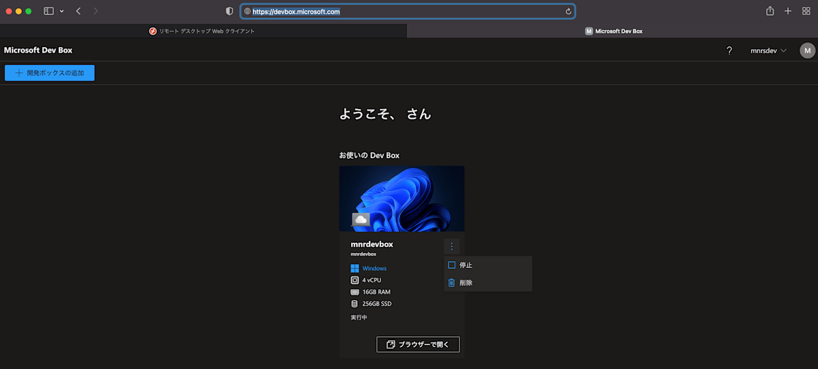The image size is (818, 369).
Task: Click the 4 vCPU spec text
Action: click(372, 280)
